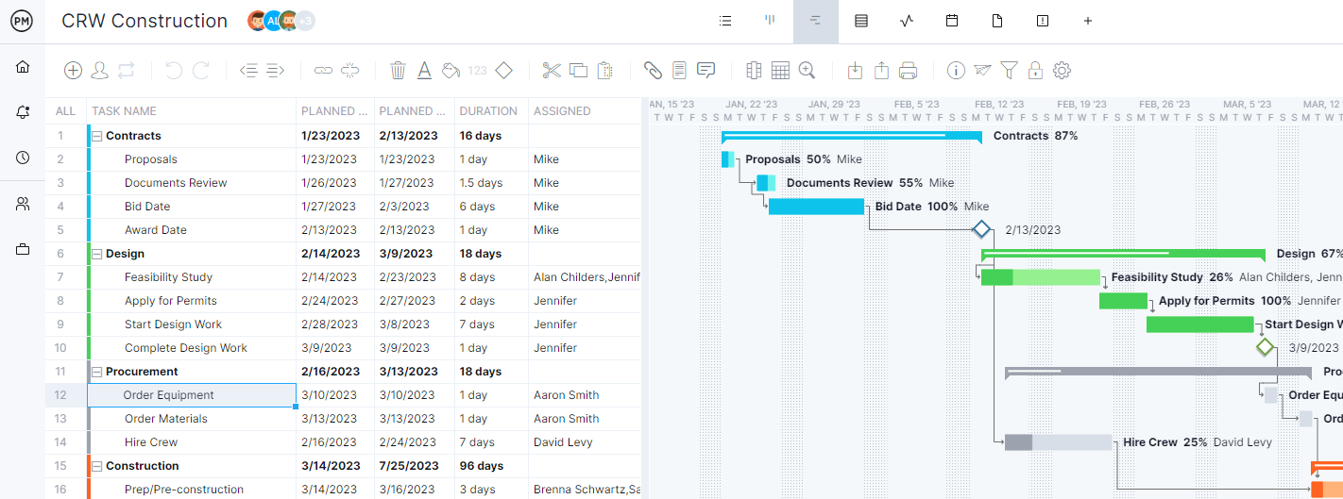Viewport: 1343px width, 499px height.
Task: Collapse the Design task group
Action: point(96,254)
